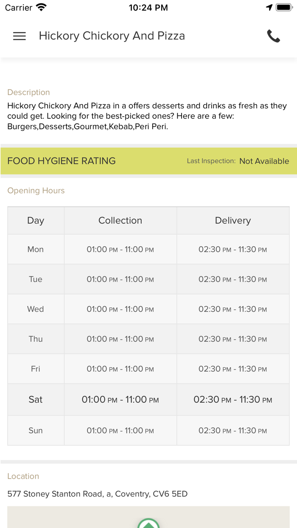Image resolution: width=297 pixels, height=528 pixels.
Task: Tap the Opening Hours section heading
Action: [x=36, y=191]
